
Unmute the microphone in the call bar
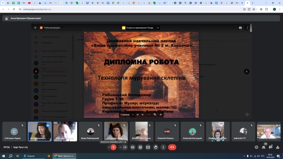pyautogui.click(x=114, y=147)
